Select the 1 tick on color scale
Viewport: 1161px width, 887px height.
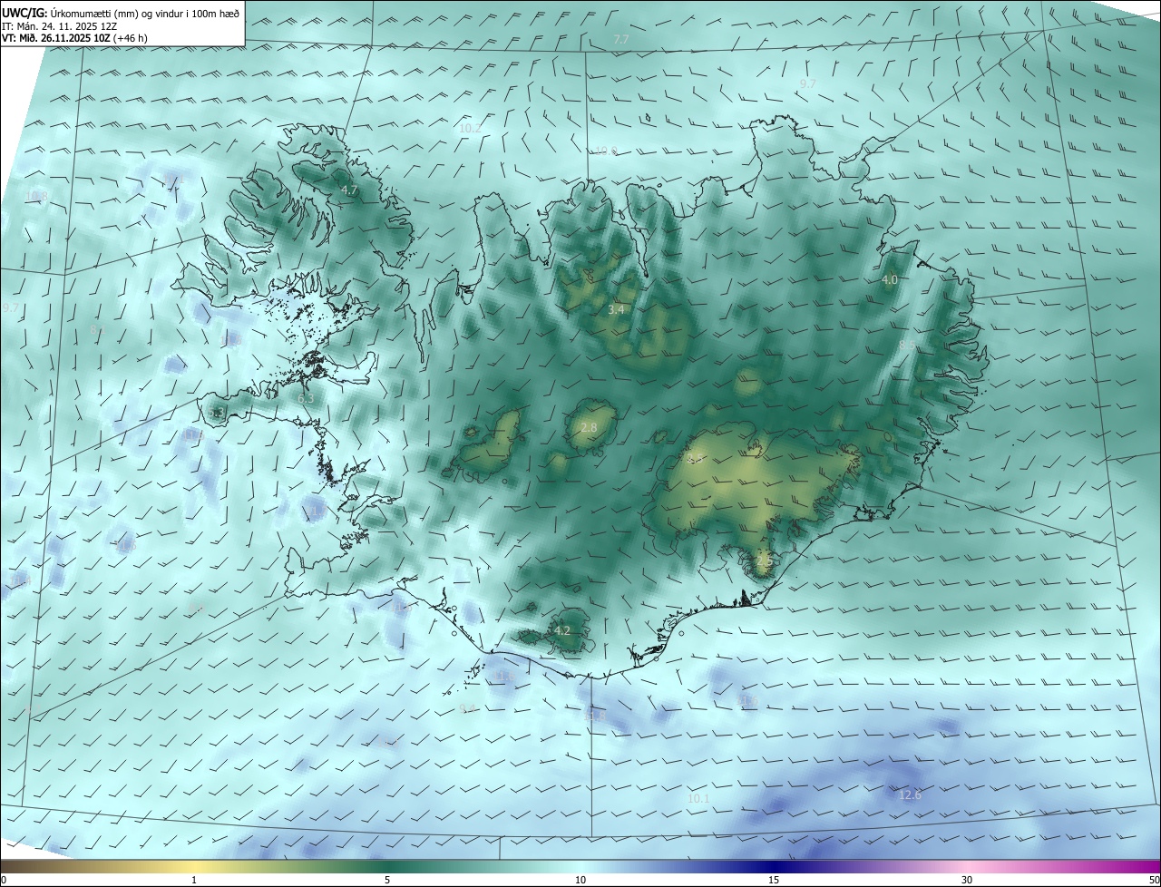click(194, 880)
